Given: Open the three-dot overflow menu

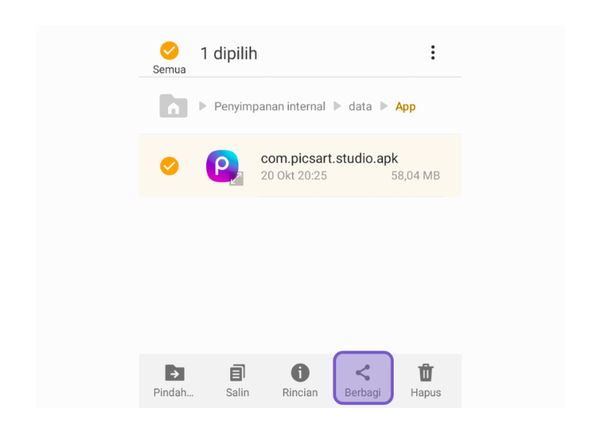Looking at the screenshot, I should pyautogui.click(x=433, y=53).
